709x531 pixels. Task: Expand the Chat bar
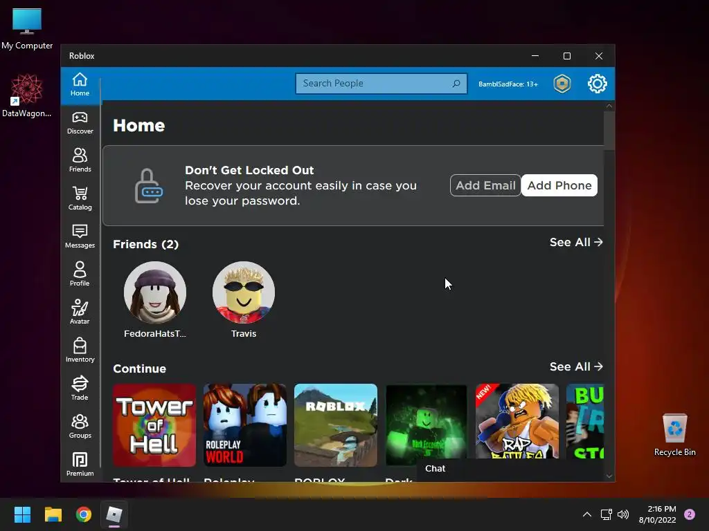pos(510,469)
